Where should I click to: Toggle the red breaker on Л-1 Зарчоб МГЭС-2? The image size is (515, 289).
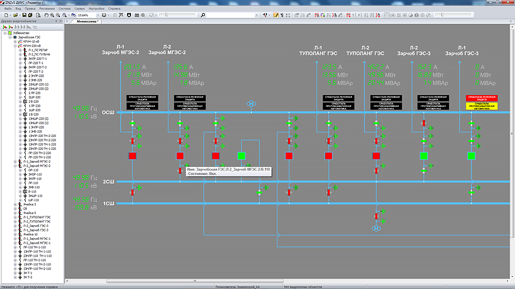coord(133,156)
